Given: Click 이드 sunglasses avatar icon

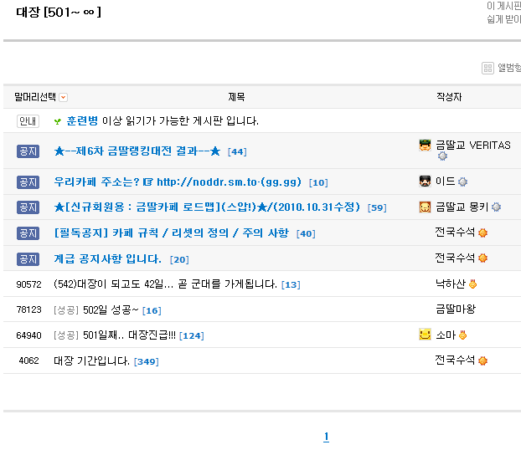Looking at the screenshot, I should click(425, 182).
